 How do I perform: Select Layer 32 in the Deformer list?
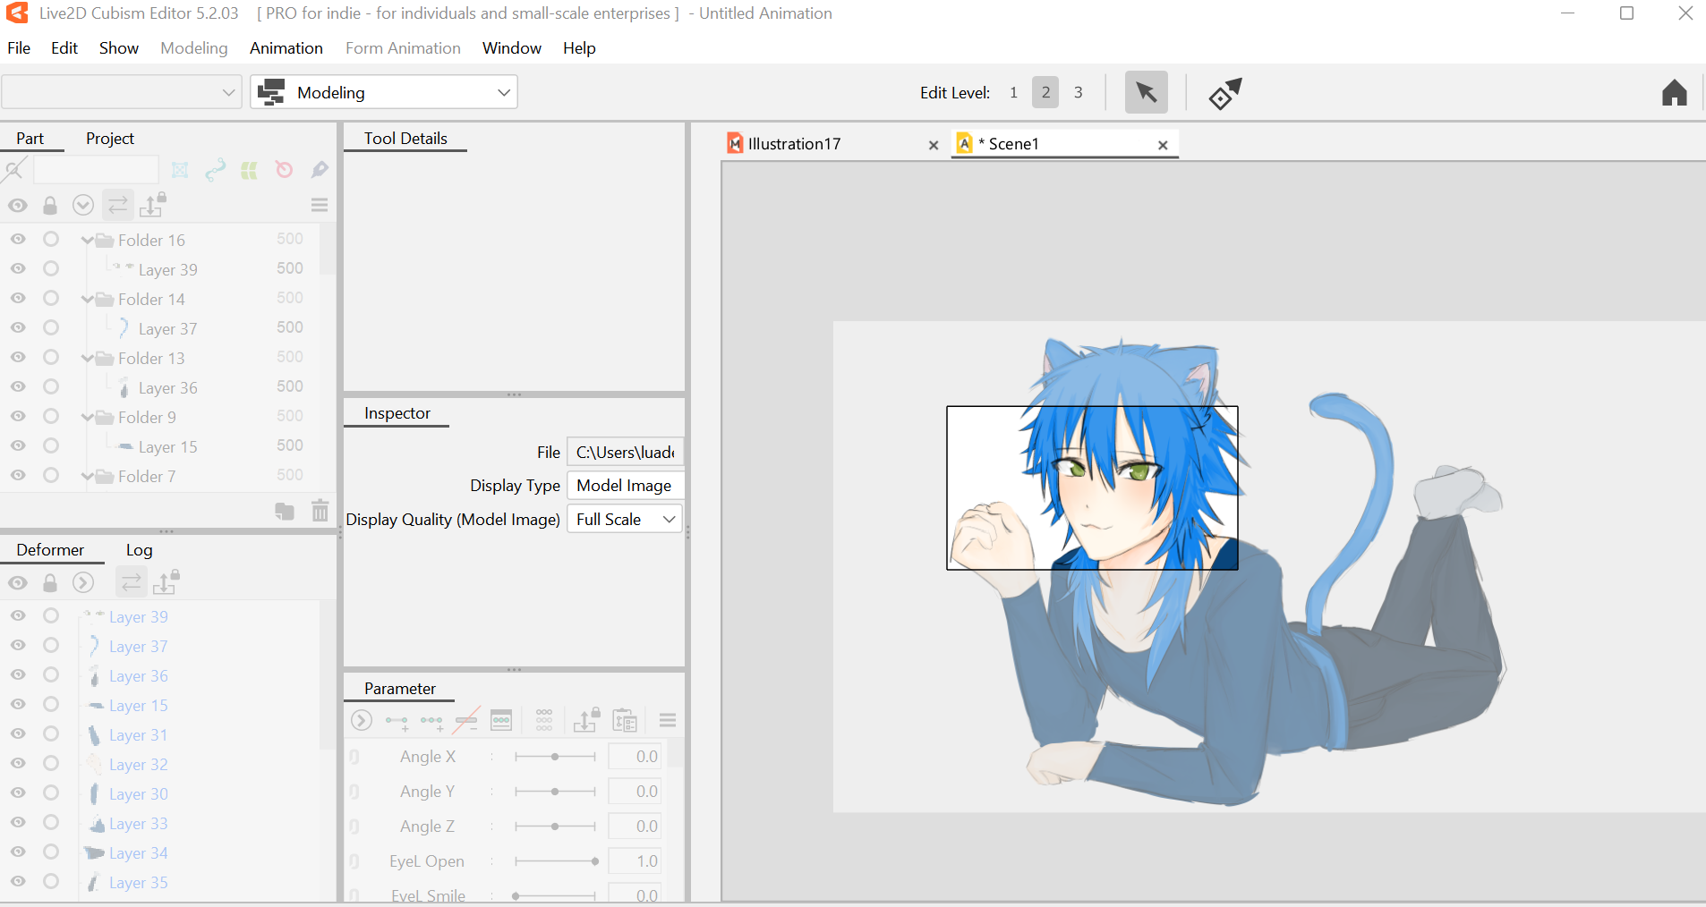click(x=138, y=764)
